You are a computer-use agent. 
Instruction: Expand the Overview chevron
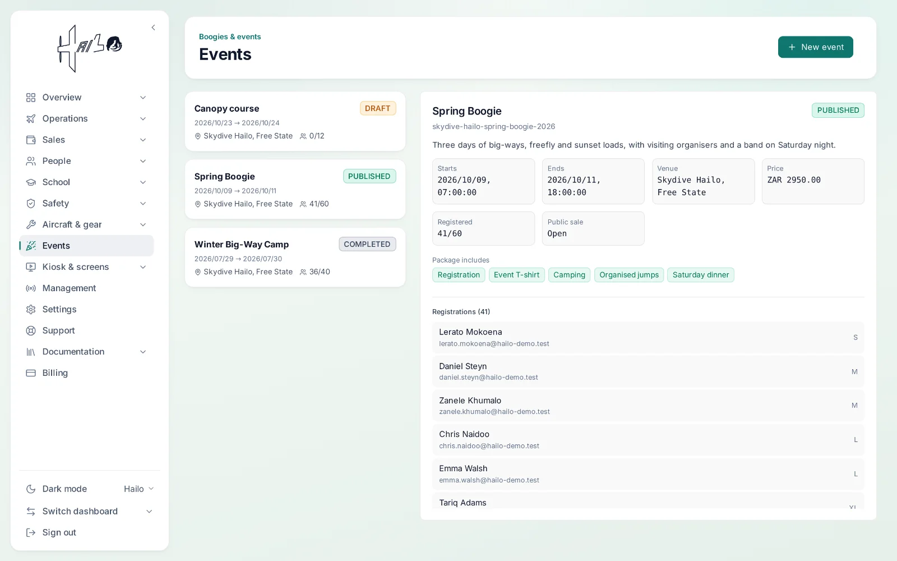click(x=143, y=98)
